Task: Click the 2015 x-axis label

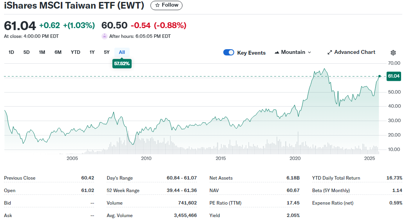Action: (x=221, y=159)
